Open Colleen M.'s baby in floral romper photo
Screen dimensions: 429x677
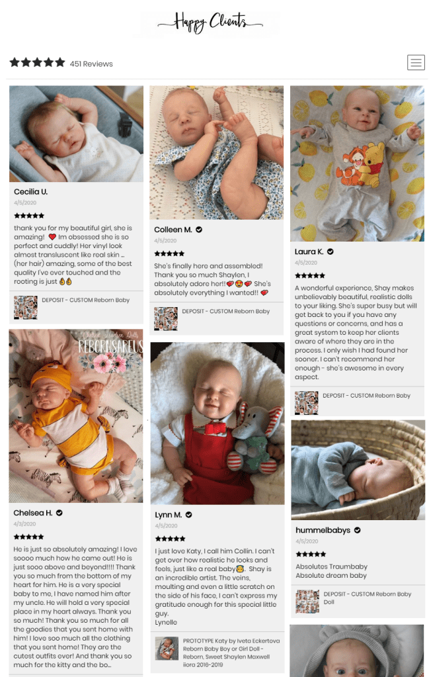(x=216, y=153)
